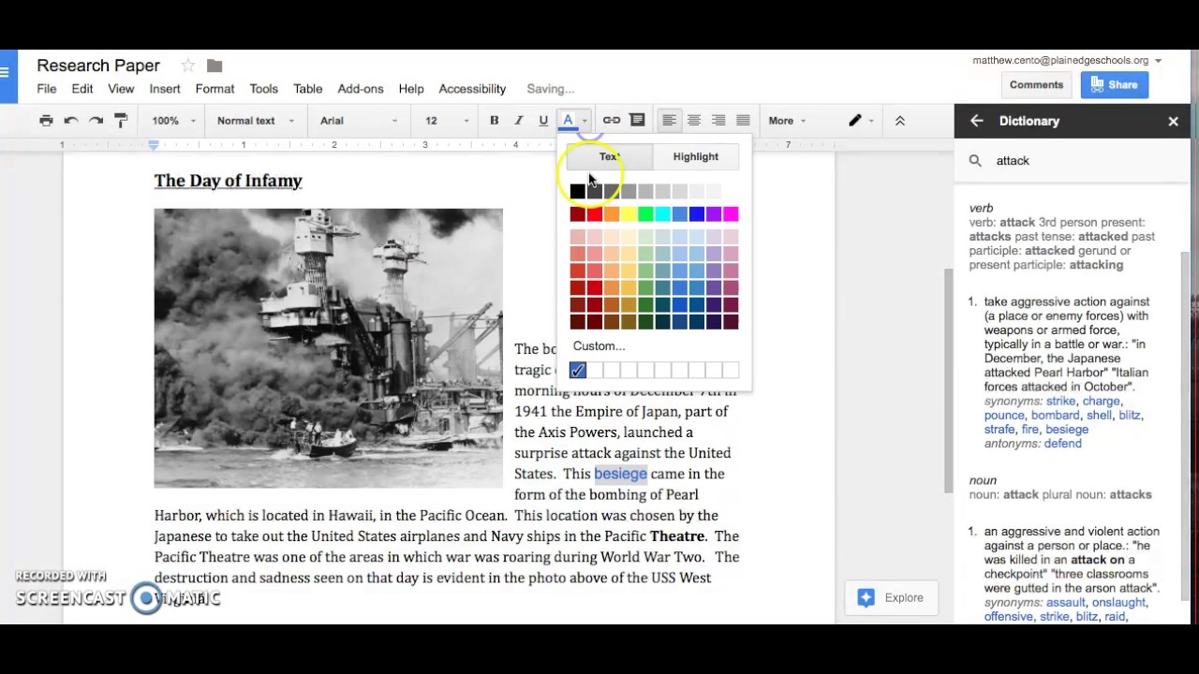
Task: Redo the last undone action
Action: (x=96, y=121)
